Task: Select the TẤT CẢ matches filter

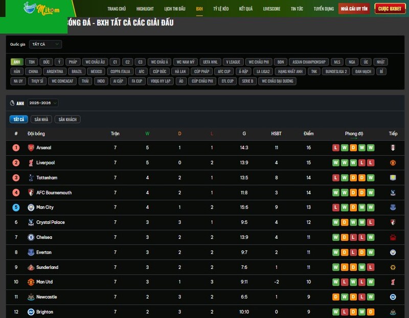Action: [19, 119]
